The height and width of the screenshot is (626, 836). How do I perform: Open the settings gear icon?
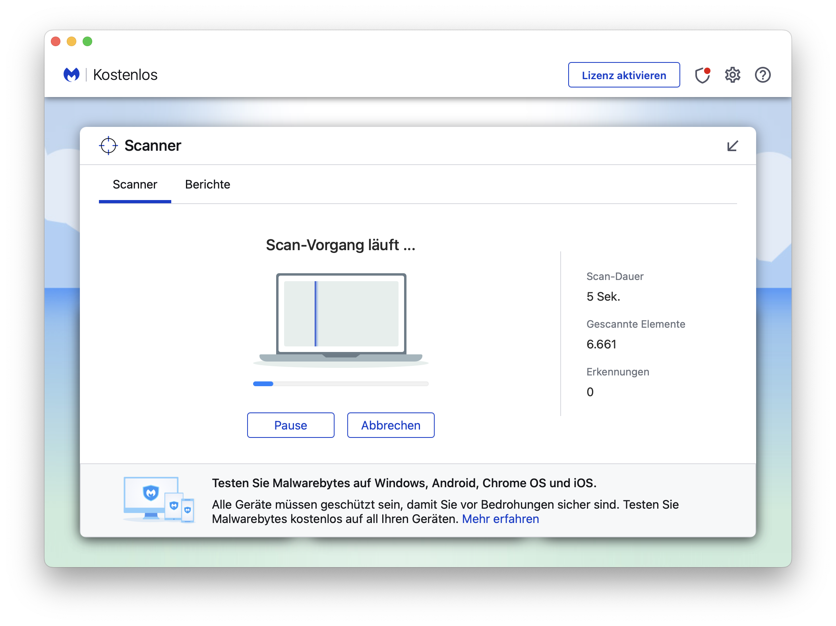click(x=733, y=75)
